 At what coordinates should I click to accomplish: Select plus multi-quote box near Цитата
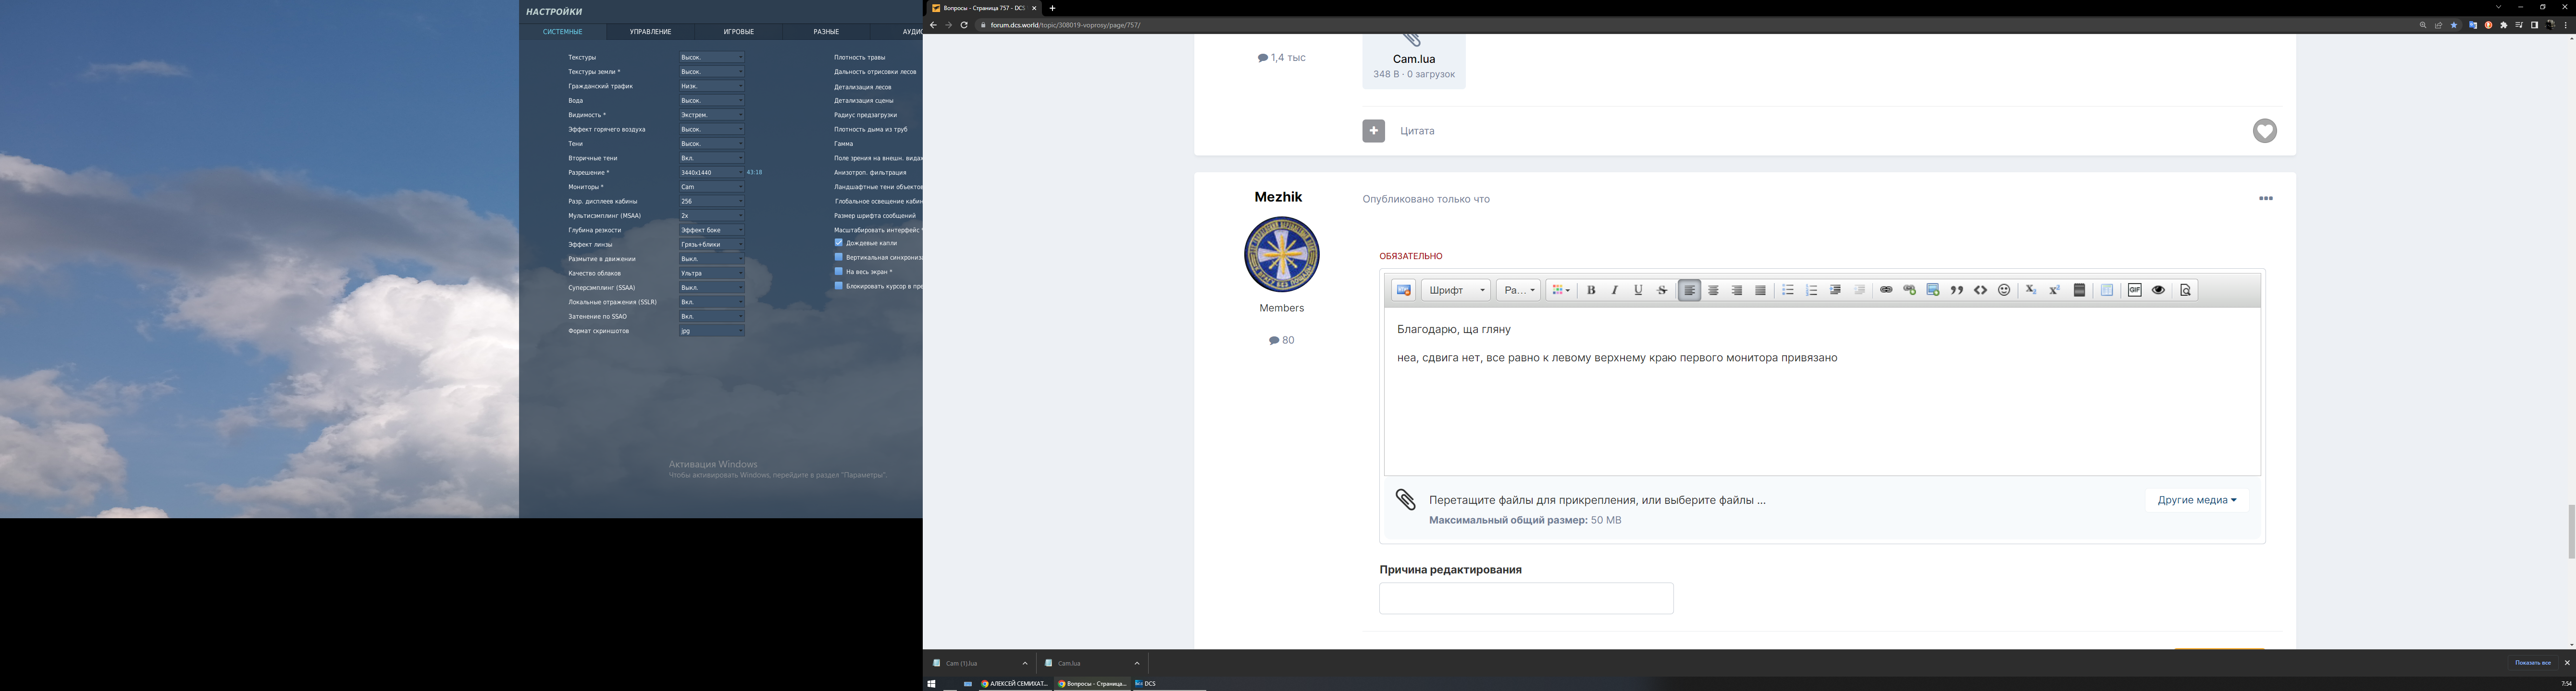tap(1374, 131)
